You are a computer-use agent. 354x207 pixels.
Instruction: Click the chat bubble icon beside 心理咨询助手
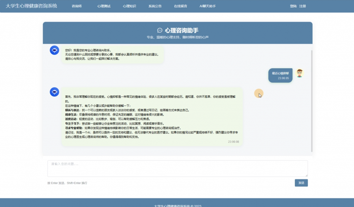[160, 30]
